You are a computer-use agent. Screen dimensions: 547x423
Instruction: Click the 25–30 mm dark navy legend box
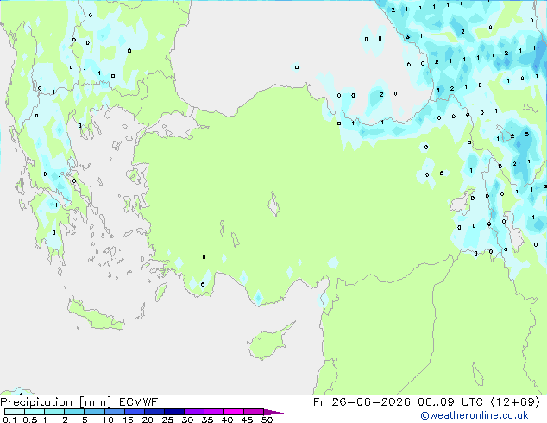tap(174, 412)
